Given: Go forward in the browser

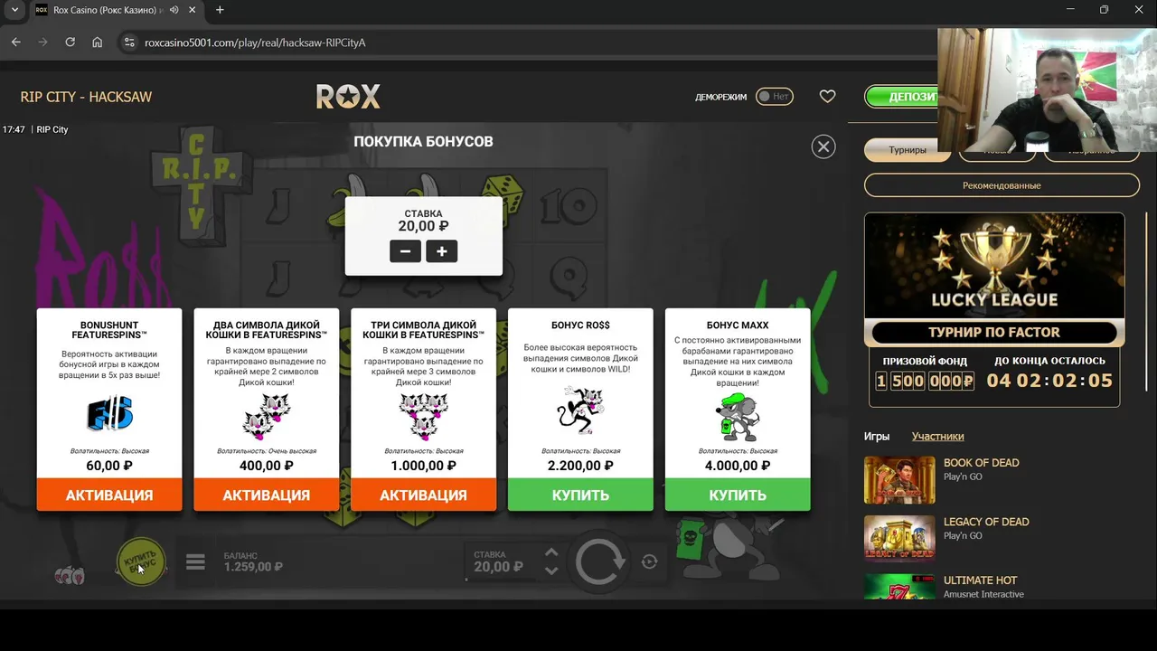Looking at the screenshot, I should click(42, 42).
